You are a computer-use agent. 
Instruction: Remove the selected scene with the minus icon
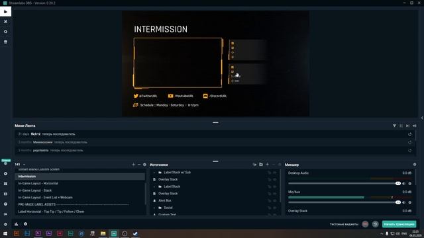[139, 165]
